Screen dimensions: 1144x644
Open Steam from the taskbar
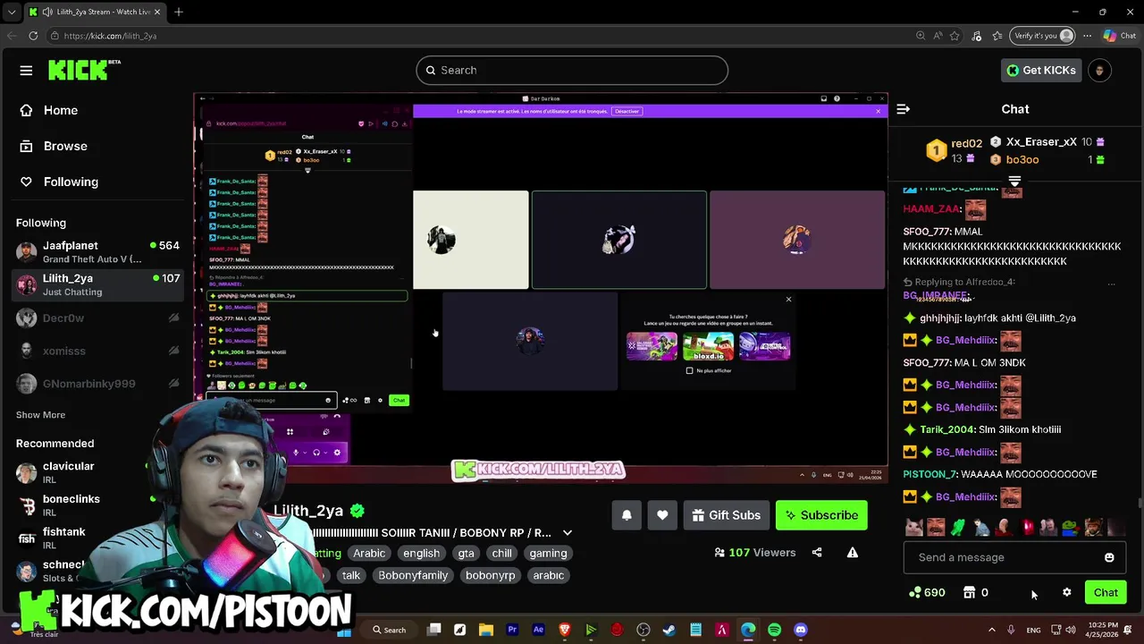click(x=669, y=630)
